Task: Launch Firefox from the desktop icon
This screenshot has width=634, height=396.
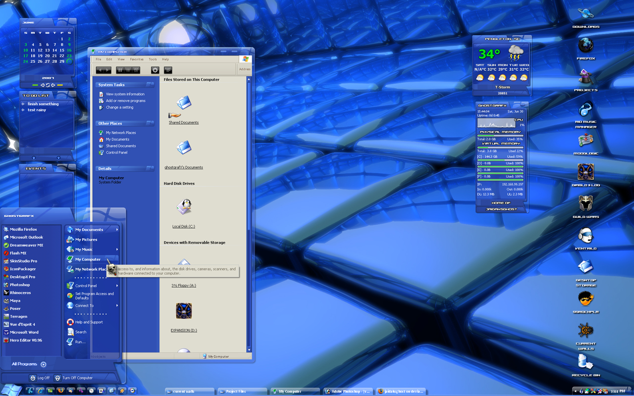Action: coord(585,46)
